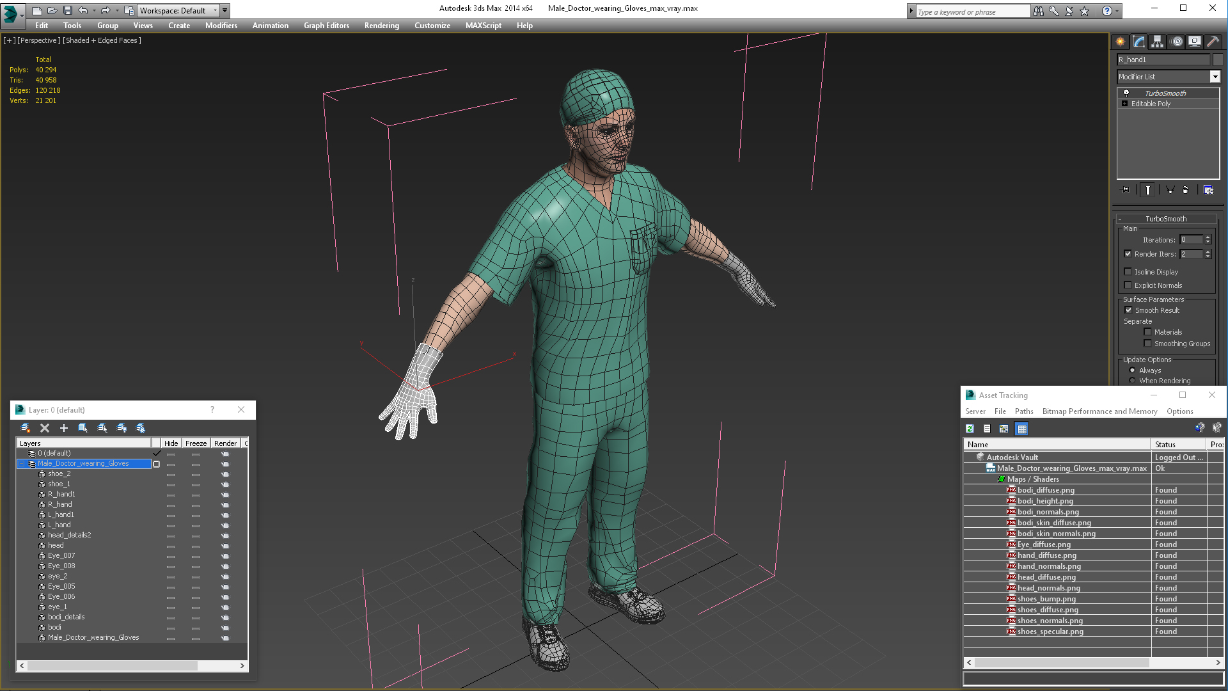Open the Modifier List dropdown
Screen dimensions: 1228x691
[1215, 77]
